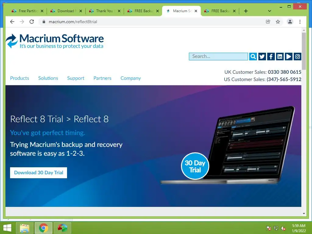Focus the Search input field

tap(218, 56)
